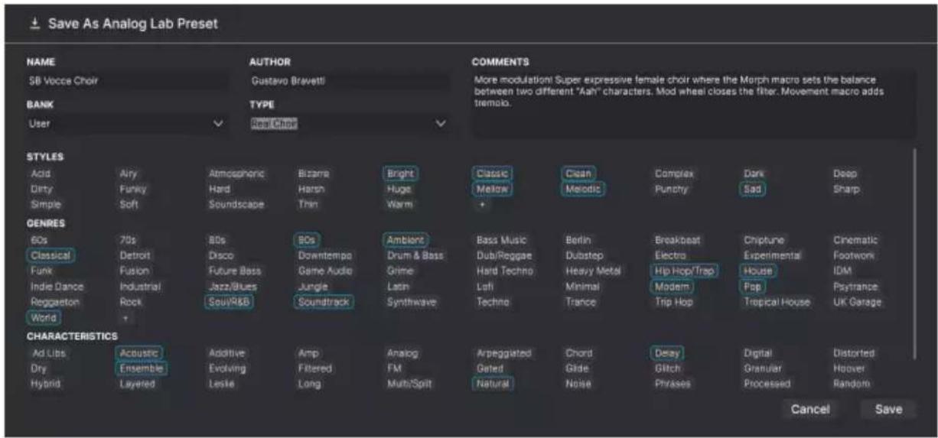Select the Leslie characteristic tag
The width and height of the screenshot is (938, 438).
click(221, 384)
